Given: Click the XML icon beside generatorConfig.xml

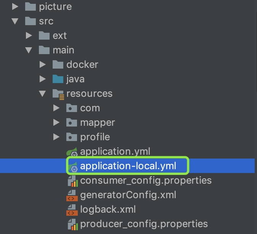Looking at the screenshot, I should (72, 196).
